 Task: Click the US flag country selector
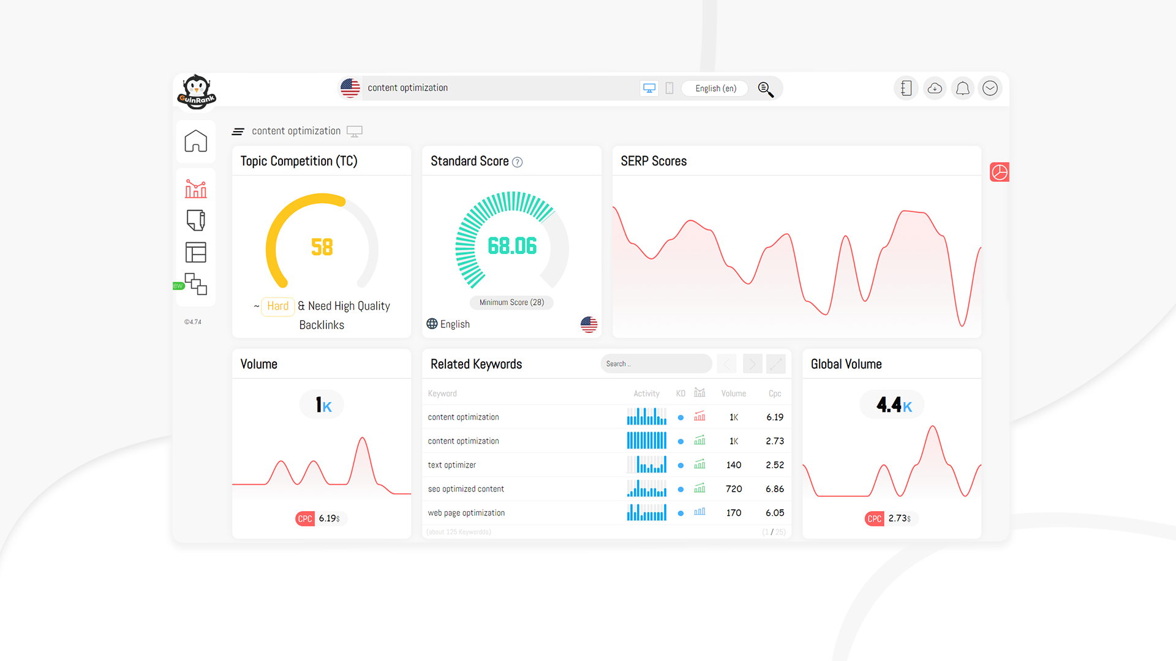pos(350,88)
